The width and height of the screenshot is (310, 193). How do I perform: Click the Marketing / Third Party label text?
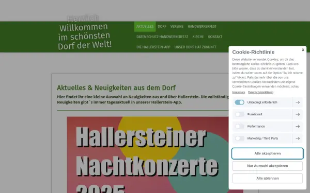pos(262,138)
